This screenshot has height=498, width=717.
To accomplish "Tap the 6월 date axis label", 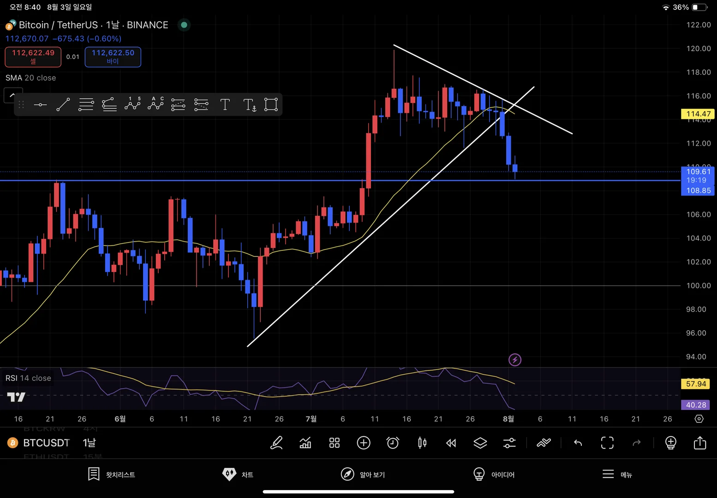I will coord(120,419).
